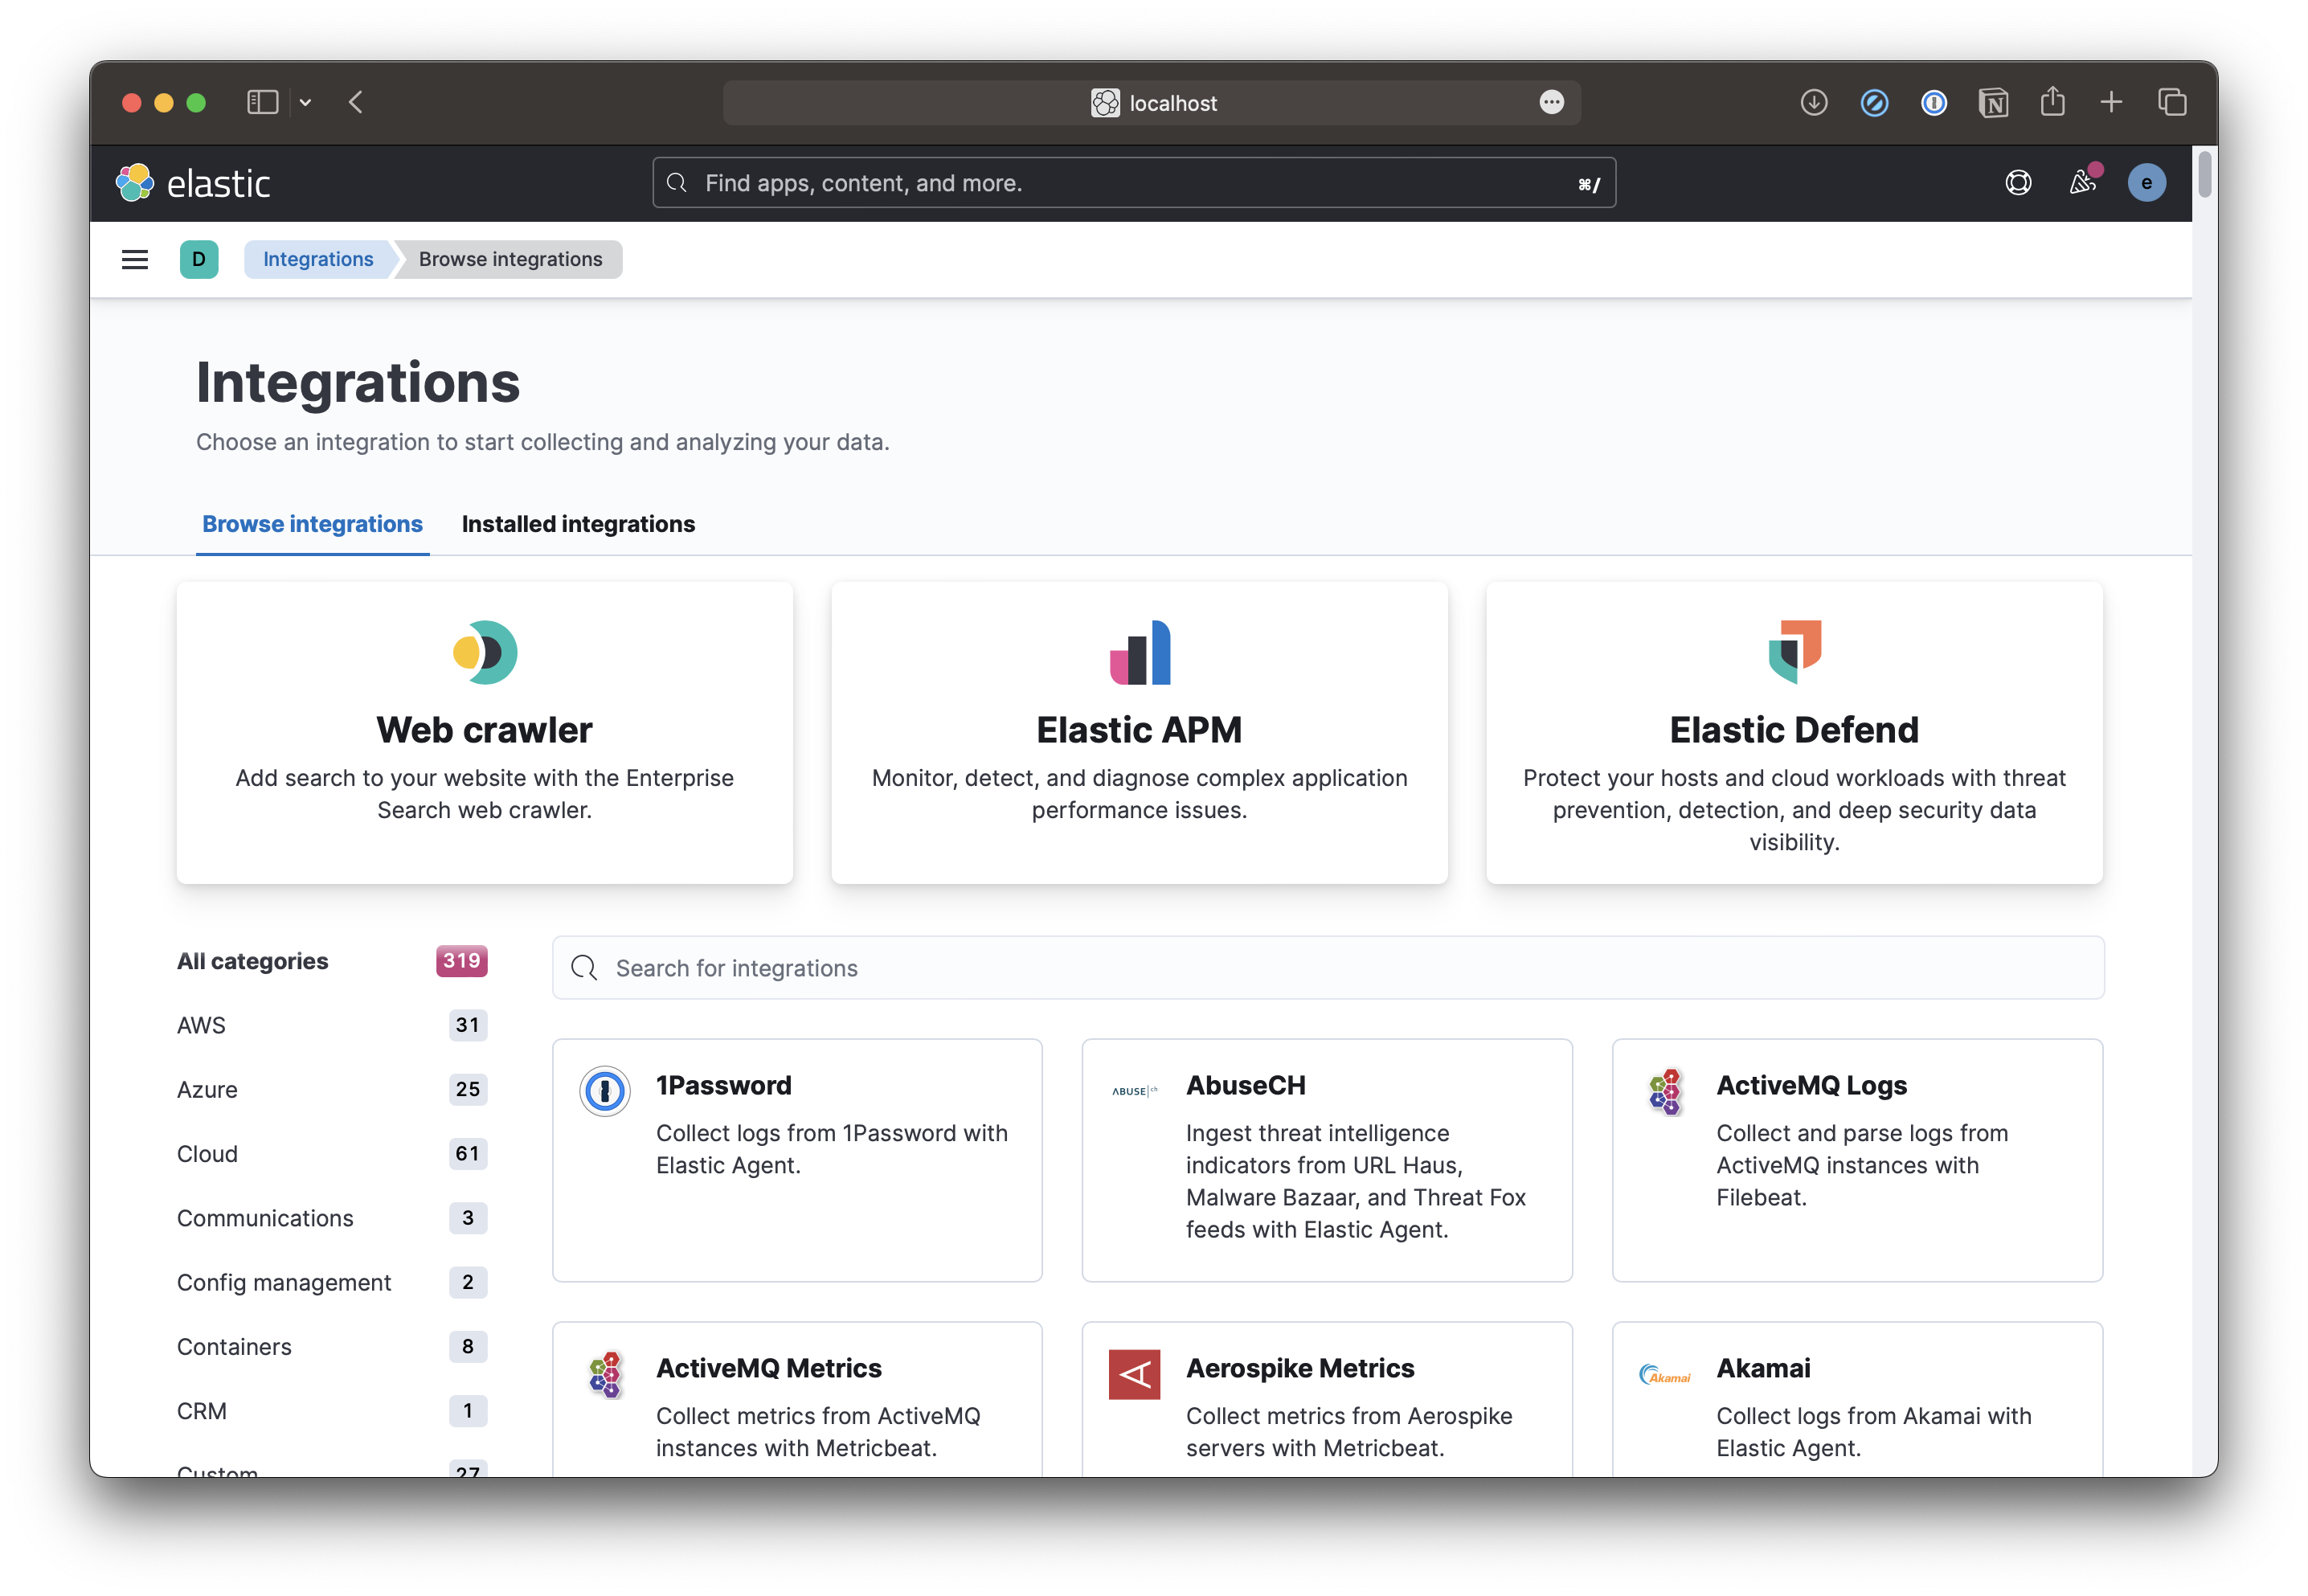Click the user avatar "e"

click(x=2146, y=183)
